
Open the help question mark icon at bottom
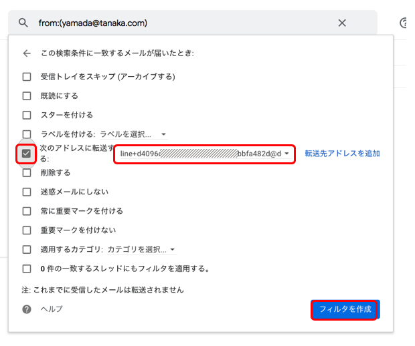(27, 309)
